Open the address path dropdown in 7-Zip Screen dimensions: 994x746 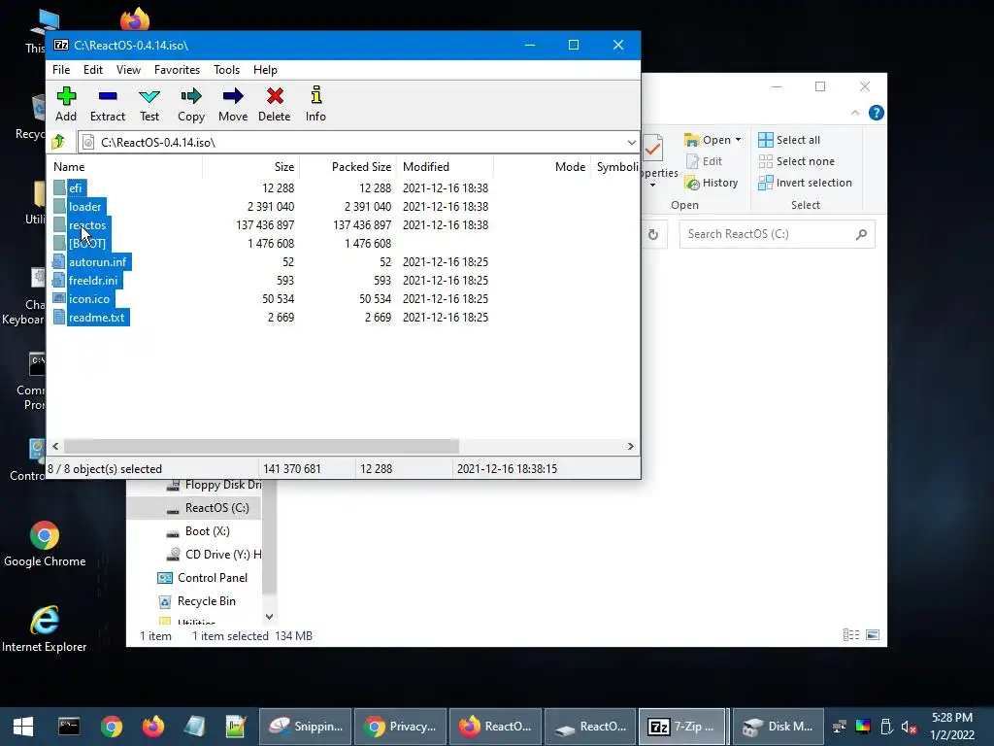coord(631,142)
